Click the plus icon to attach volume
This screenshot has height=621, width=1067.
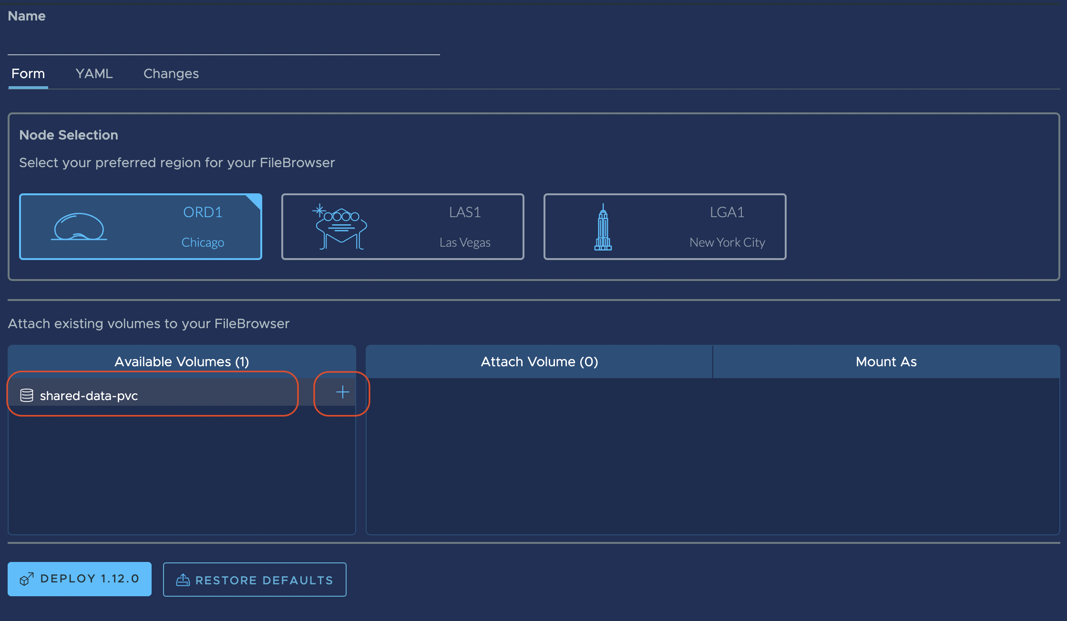coord(342,392)
